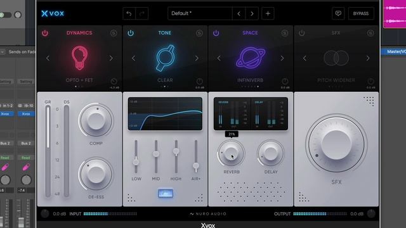Viewport: 406px width, 228px height.
Task: Click the PITCH WIDENER mode label
Action: click(x=336, y=80)
